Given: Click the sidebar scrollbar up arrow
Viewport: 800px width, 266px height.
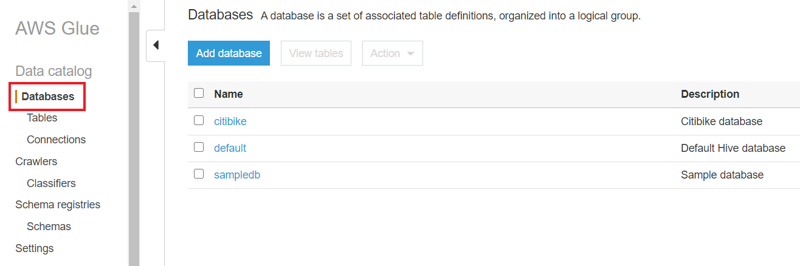Looking at the screenshot, I should pos(134,5).
